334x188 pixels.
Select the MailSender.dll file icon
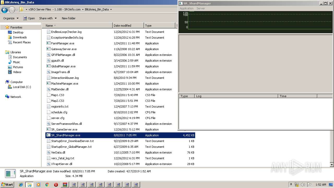point(48,89)
